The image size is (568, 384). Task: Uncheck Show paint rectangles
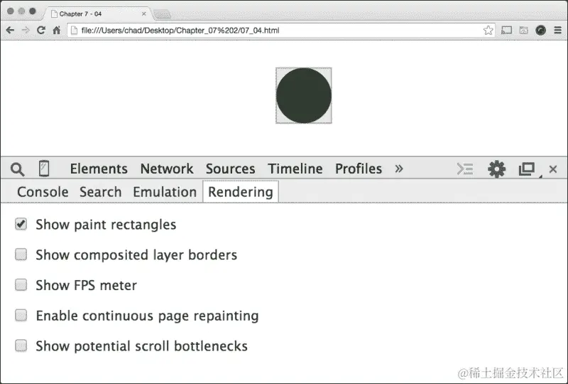[21, 224]
